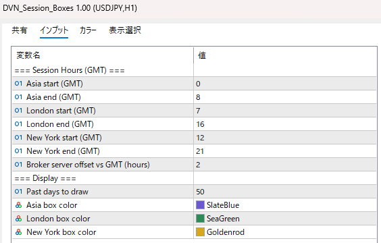Click the integer icon beside Asia end (GMT)
The width and height of the screenshot is (381, 243).
(18, 97)
